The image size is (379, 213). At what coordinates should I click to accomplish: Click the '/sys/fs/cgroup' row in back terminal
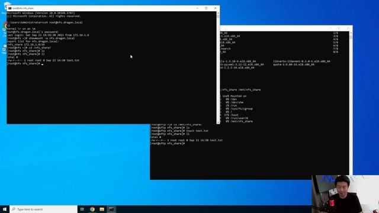coord(236,109)
